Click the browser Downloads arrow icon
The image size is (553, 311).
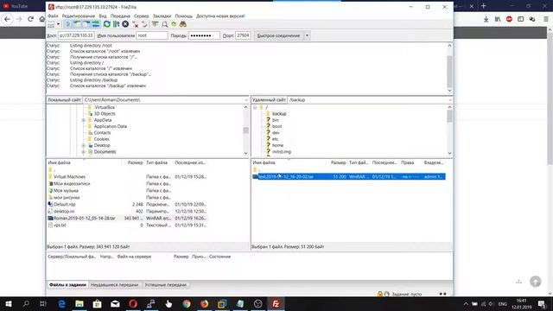click(x=486, y=19)
